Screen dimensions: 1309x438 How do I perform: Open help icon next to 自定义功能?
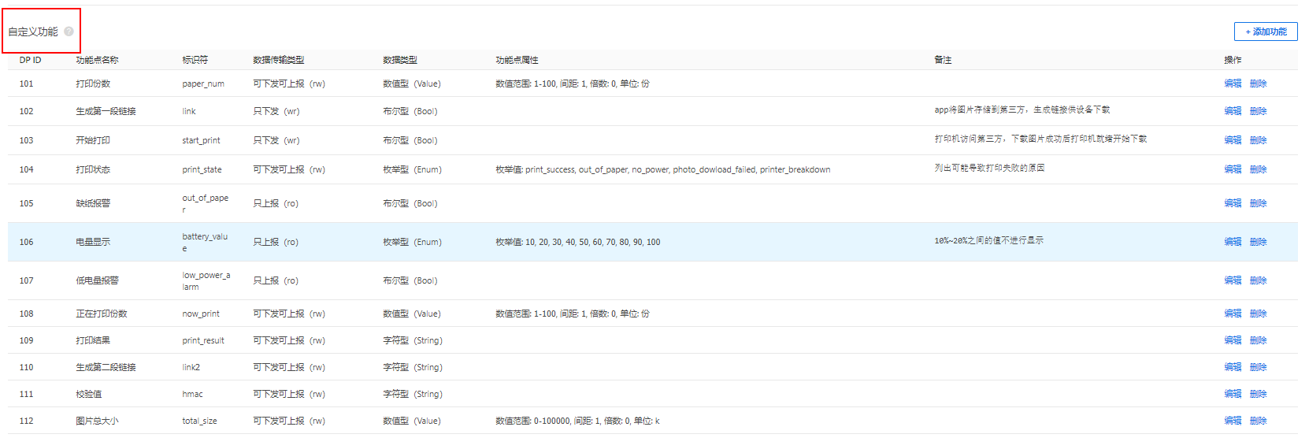(x=69, y=32)
